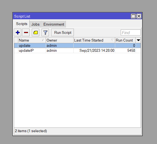Open comment editor via yellow note icon
The height and width of the screenshot is (144, 157).
pos(35,32)
